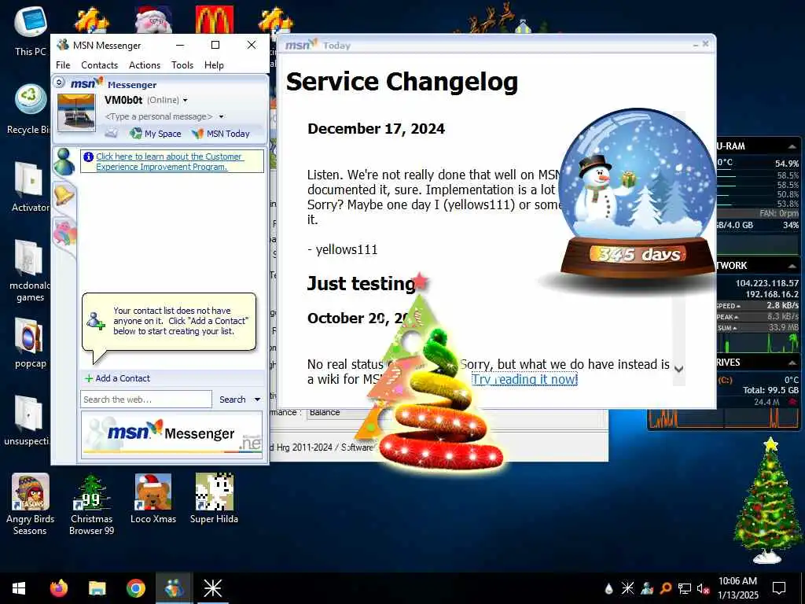The height and width of the screenshot is (604, 805).
Task: Click the VM0b0t display picture
Action: coord(76,112)
